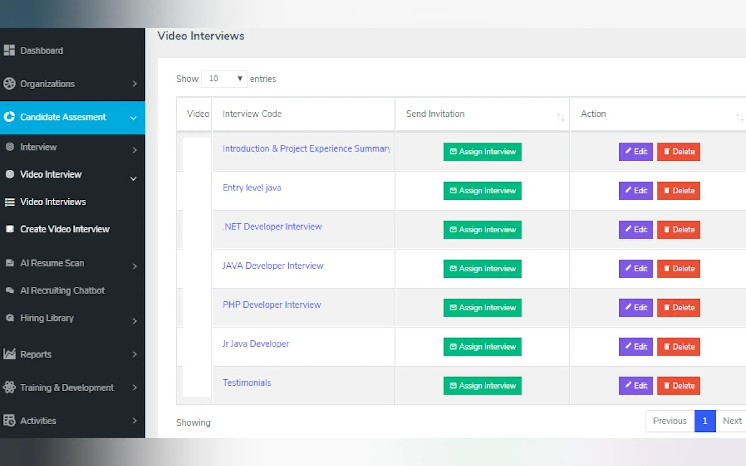Viewport: 746px width, 466px height.
Task: Click the Hiring Library search icon
Action: click(x=10, y=318)
